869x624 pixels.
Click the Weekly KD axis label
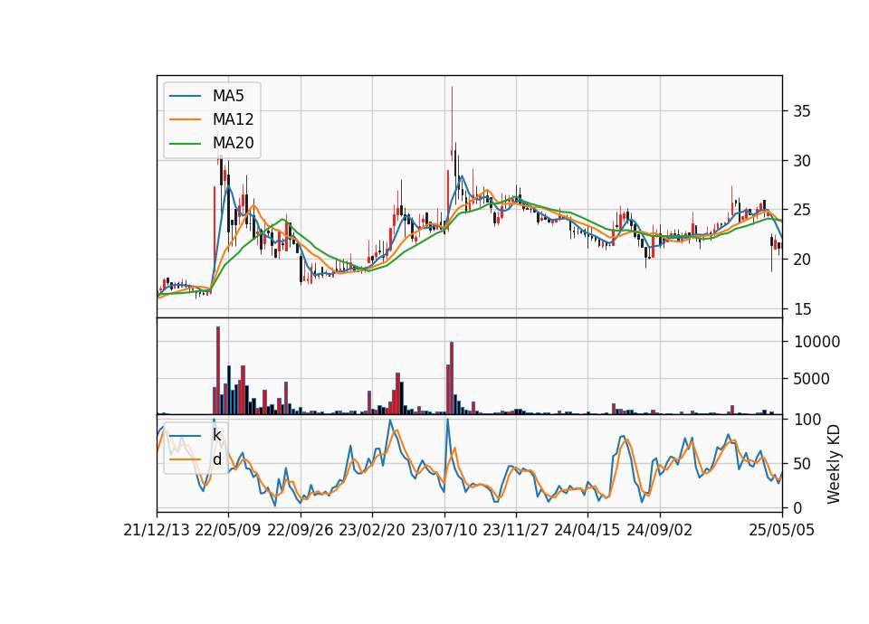click(834, 464)
